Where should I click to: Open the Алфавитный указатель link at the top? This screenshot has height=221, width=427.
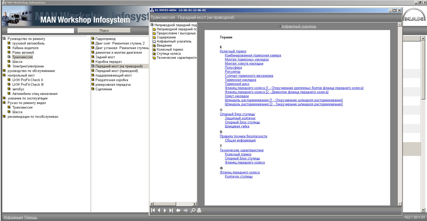[x=299, y=26]
